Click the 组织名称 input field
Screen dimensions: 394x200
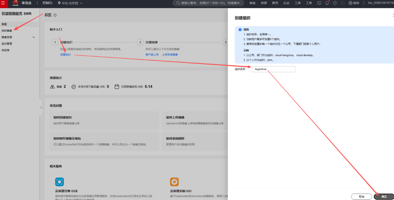[273, 69]
